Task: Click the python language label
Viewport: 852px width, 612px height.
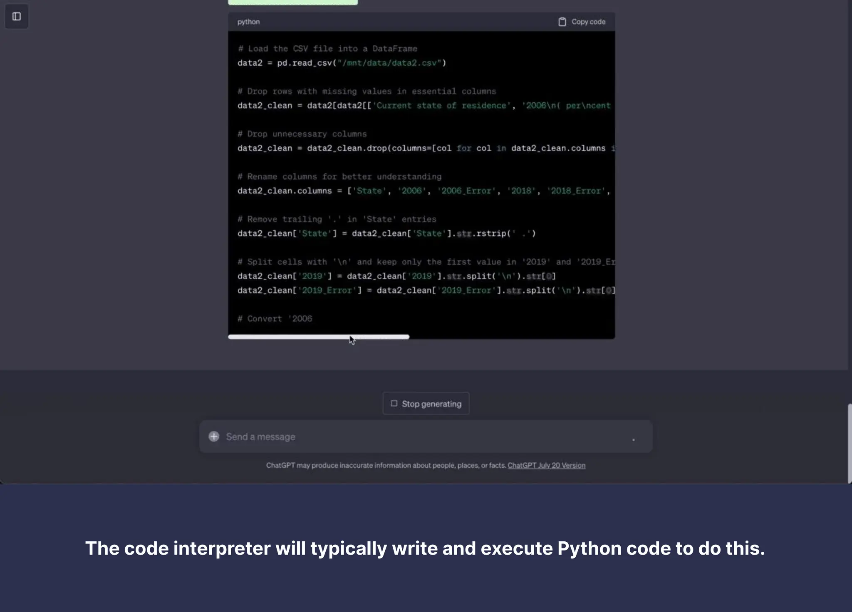Action: [248, 22]
